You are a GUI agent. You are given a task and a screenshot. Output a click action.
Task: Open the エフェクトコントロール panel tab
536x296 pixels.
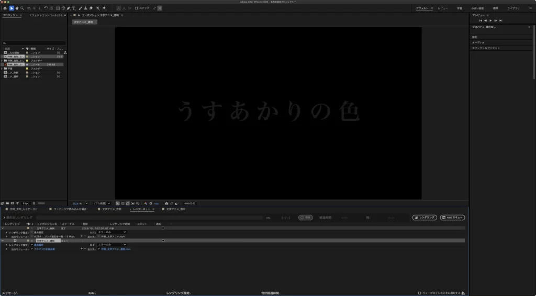[46, 15]
